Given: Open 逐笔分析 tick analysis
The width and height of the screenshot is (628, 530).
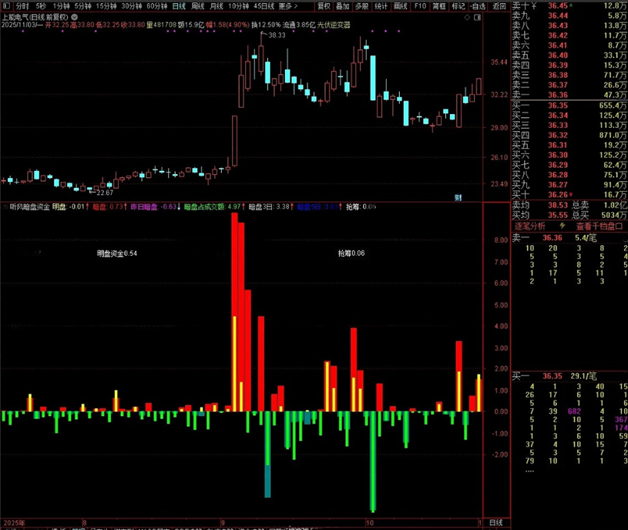Looking at the screenshot, I should (x=530, y=226).
